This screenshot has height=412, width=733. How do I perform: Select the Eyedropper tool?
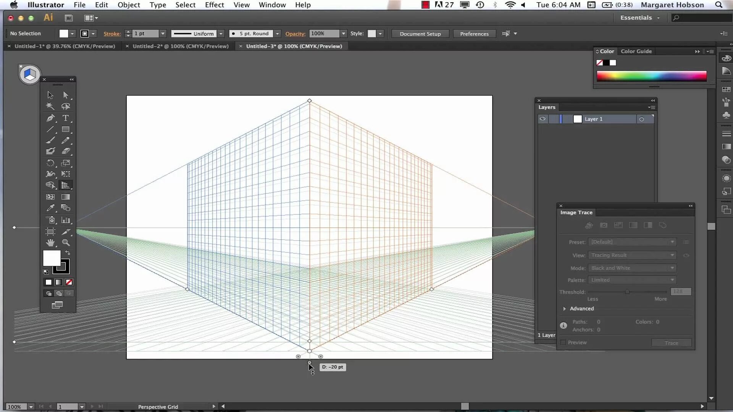coord(50,208)
